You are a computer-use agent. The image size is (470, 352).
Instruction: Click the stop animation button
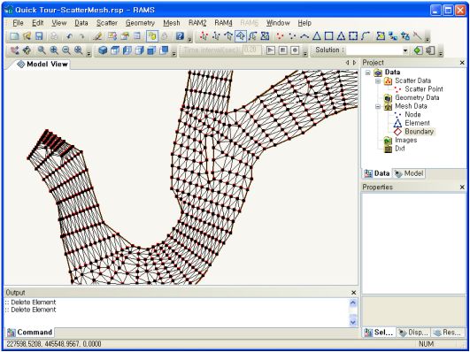coord(282,50)
